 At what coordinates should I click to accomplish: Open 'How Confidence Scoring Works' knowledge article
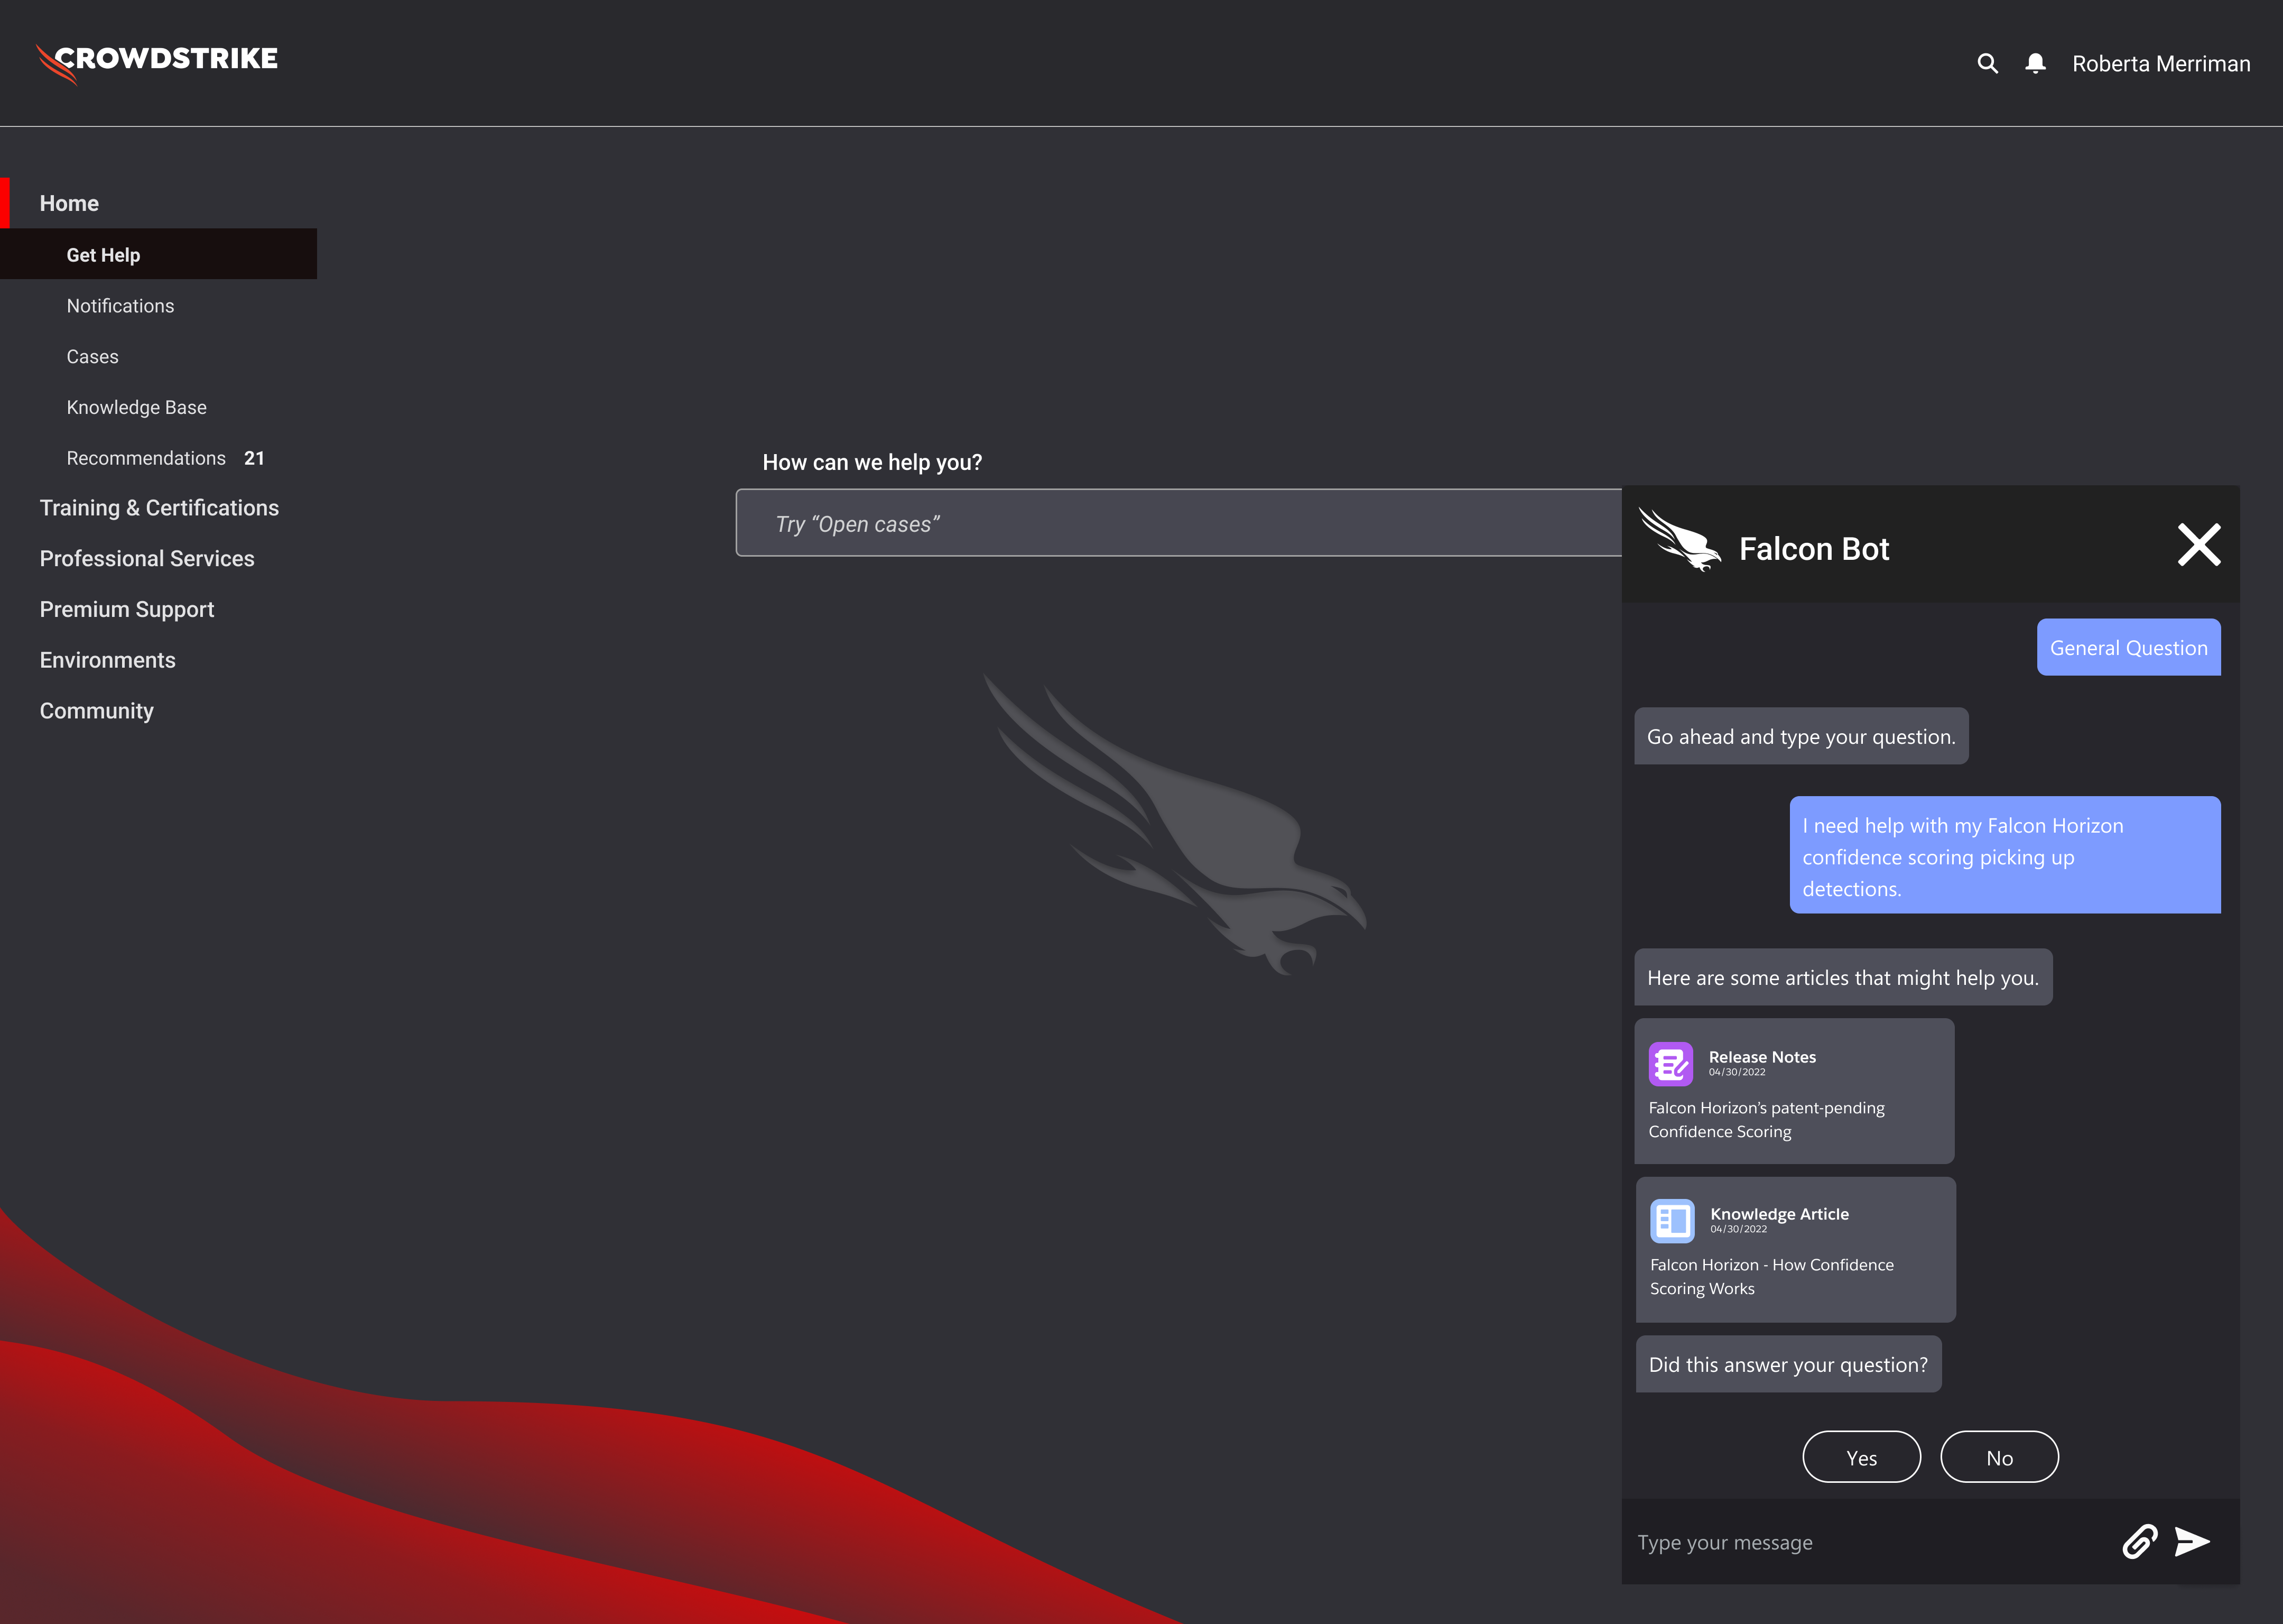(1795, 1250)
